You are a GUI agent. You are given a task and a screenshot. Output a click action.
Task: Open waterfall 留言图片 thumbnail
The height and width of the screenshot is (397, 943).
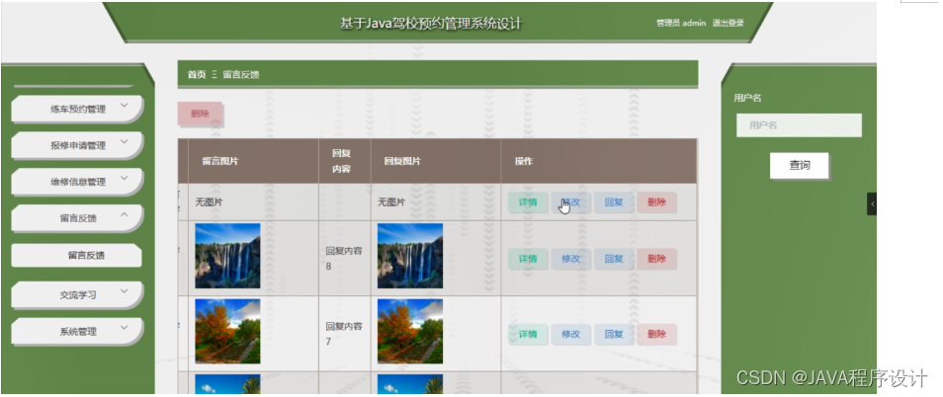click(228, 256)
